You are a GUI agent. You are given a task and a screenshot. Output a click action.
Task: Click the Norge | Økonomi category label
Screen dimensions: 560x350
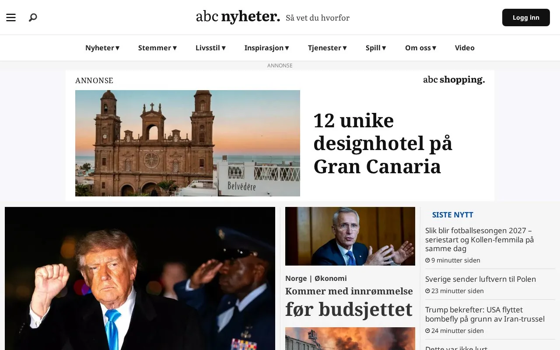click(x=316, y=278)
